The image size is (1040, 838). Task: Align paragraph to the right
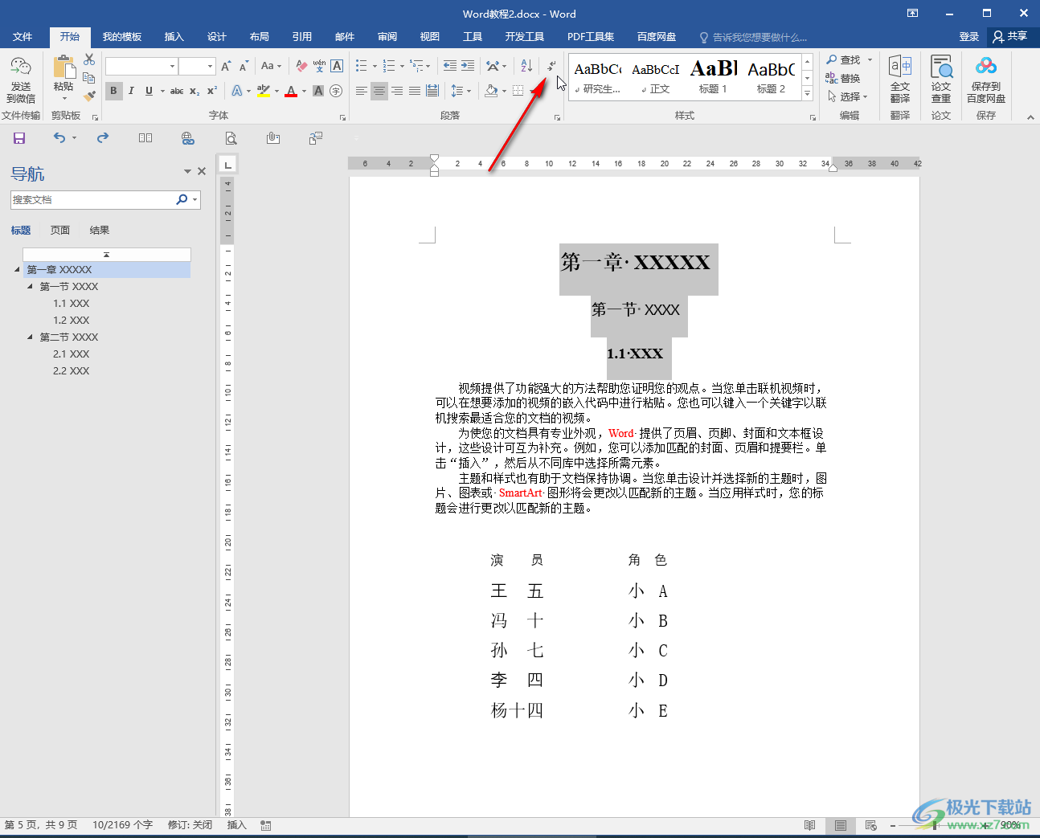tap(397, 91)
